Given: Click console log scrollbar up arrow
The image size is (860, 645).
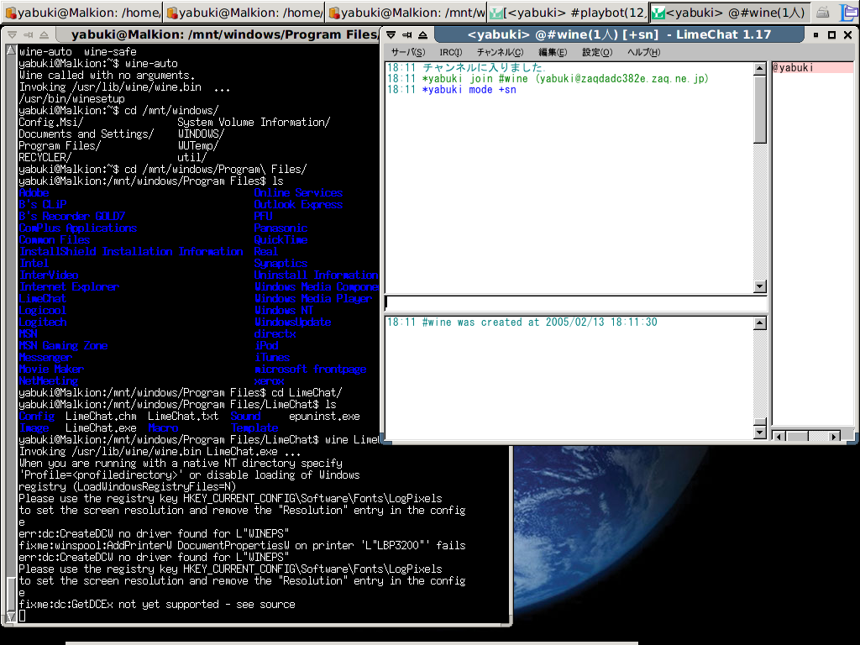Looking at the screenshot, I should [x=759, y=323].
